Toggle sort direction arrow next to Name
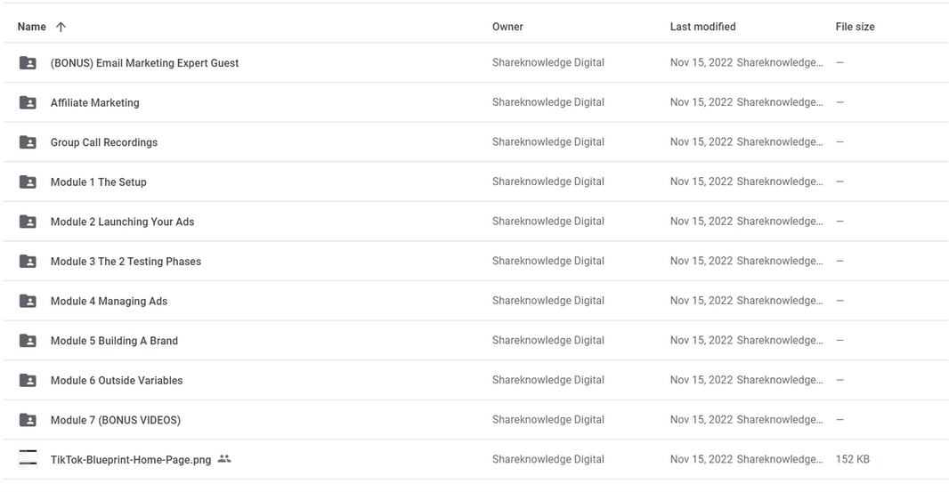The width and height of the screenshot is (949, 492). tap(61, 27)
